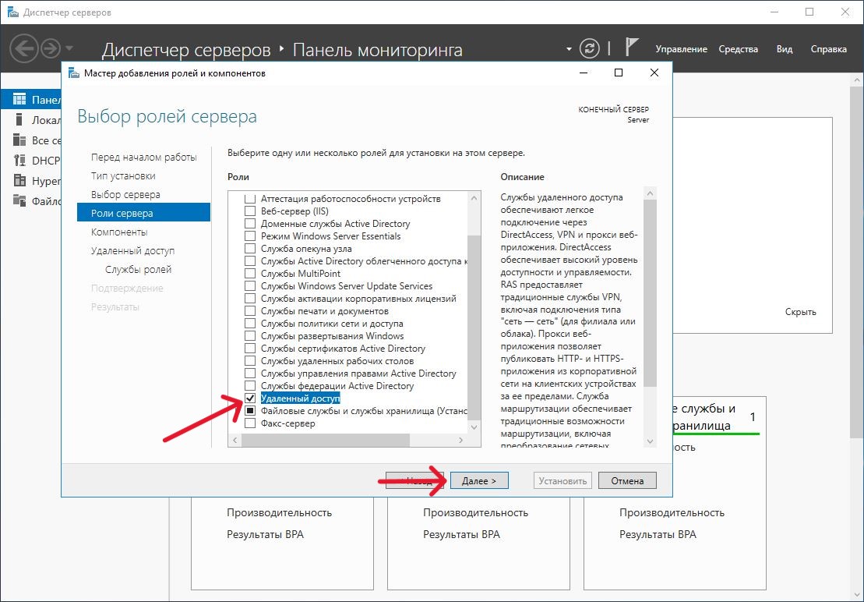The height and width of the screenshot is (602, 864).
Task: Click the back navigation arrow icon
Action: point(23,48)
